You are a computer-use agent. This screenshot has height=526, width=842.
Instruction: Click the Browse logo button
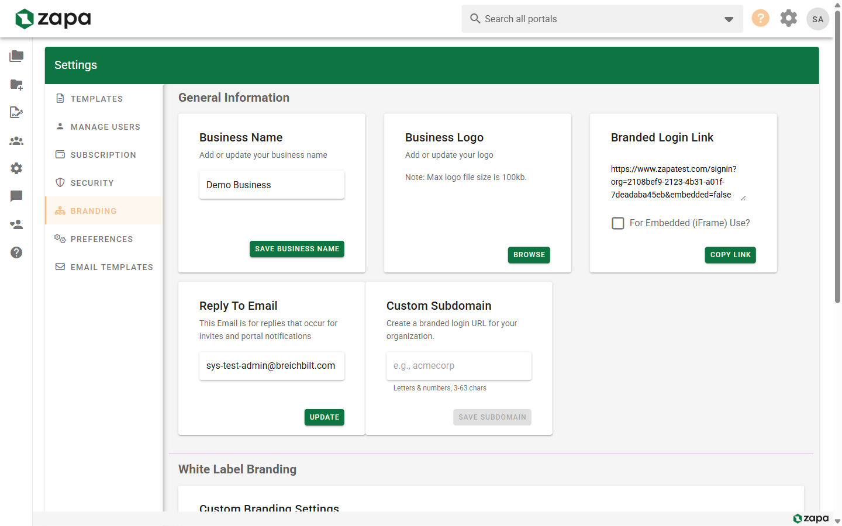(529, 255)
